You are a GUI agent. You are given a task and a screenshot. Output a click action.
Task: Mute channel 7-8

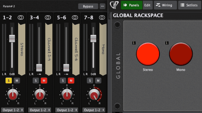click(x=98, y=81)
